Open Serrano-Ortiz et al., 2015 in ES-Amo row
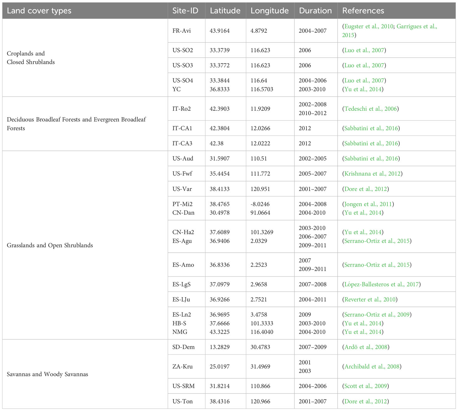 pos(377,265)
